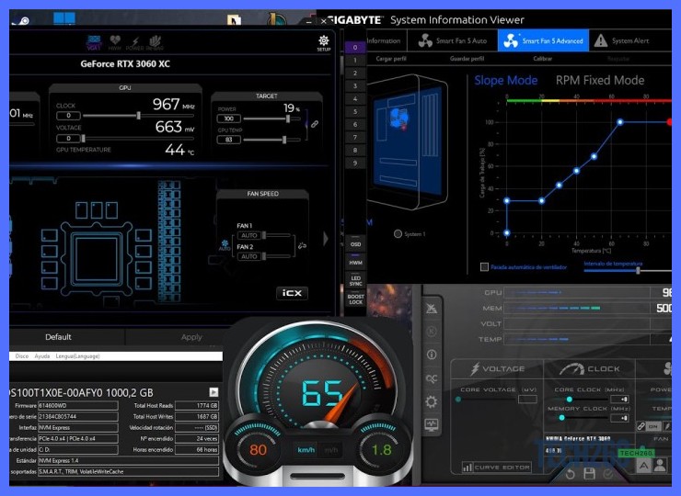Click the Firmware value field
This screenshot has width=681, height=496.
point(78,406)
